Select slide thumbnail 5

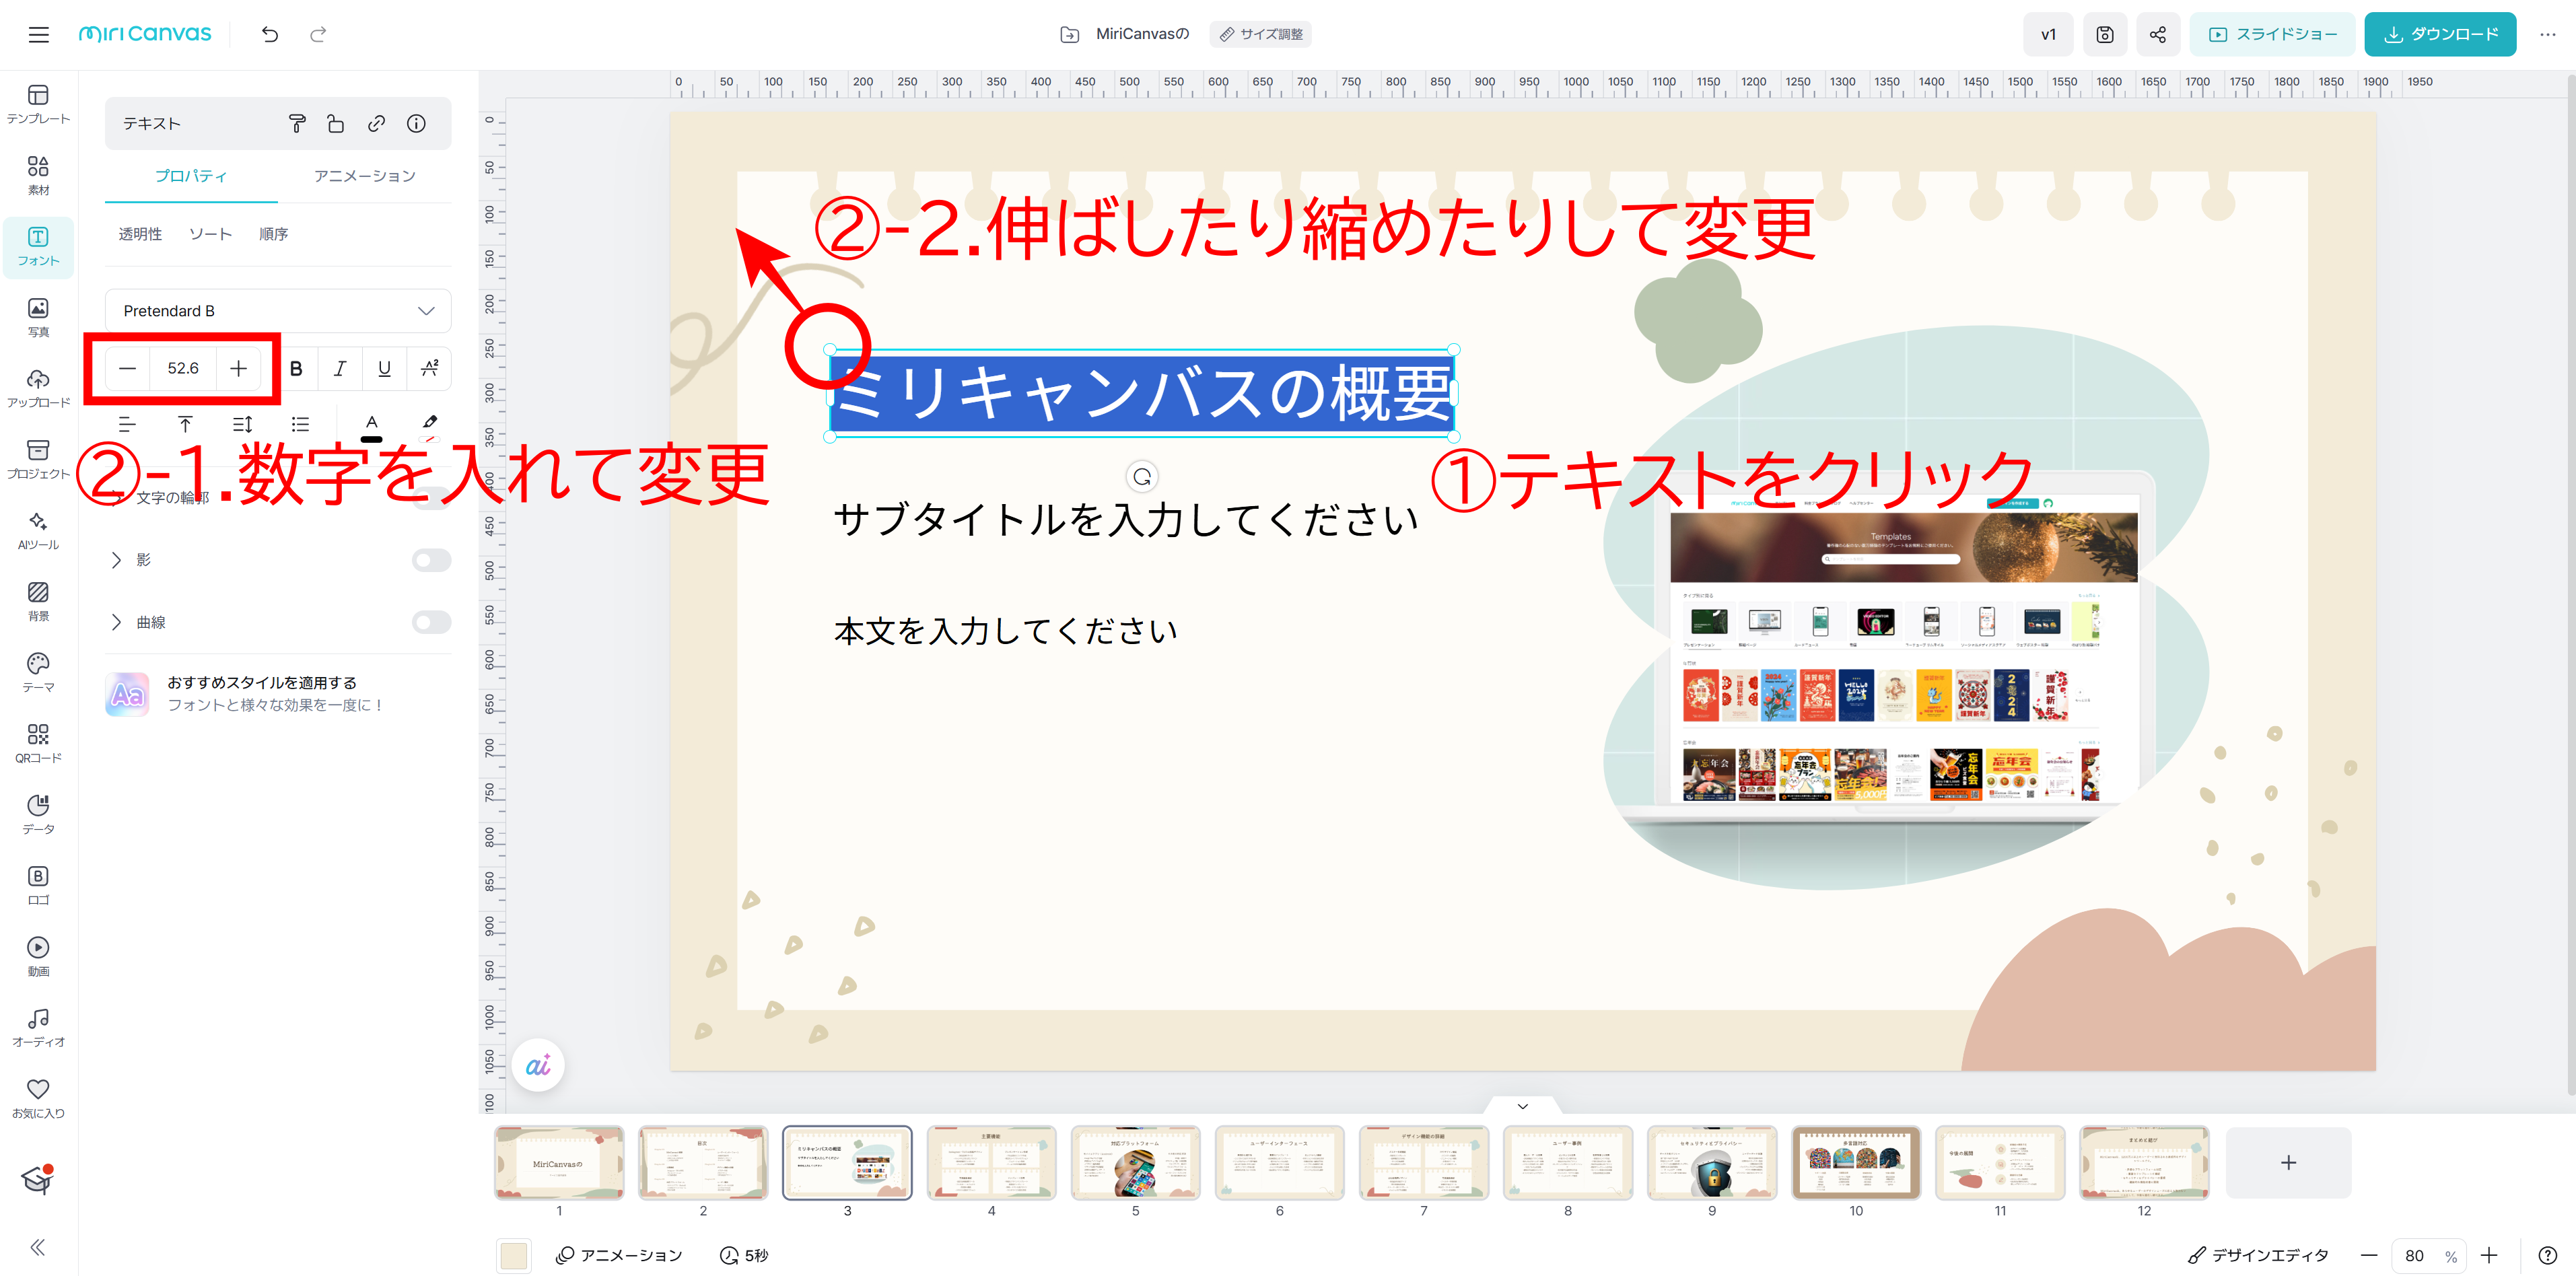click(x=1135, y=1162)
